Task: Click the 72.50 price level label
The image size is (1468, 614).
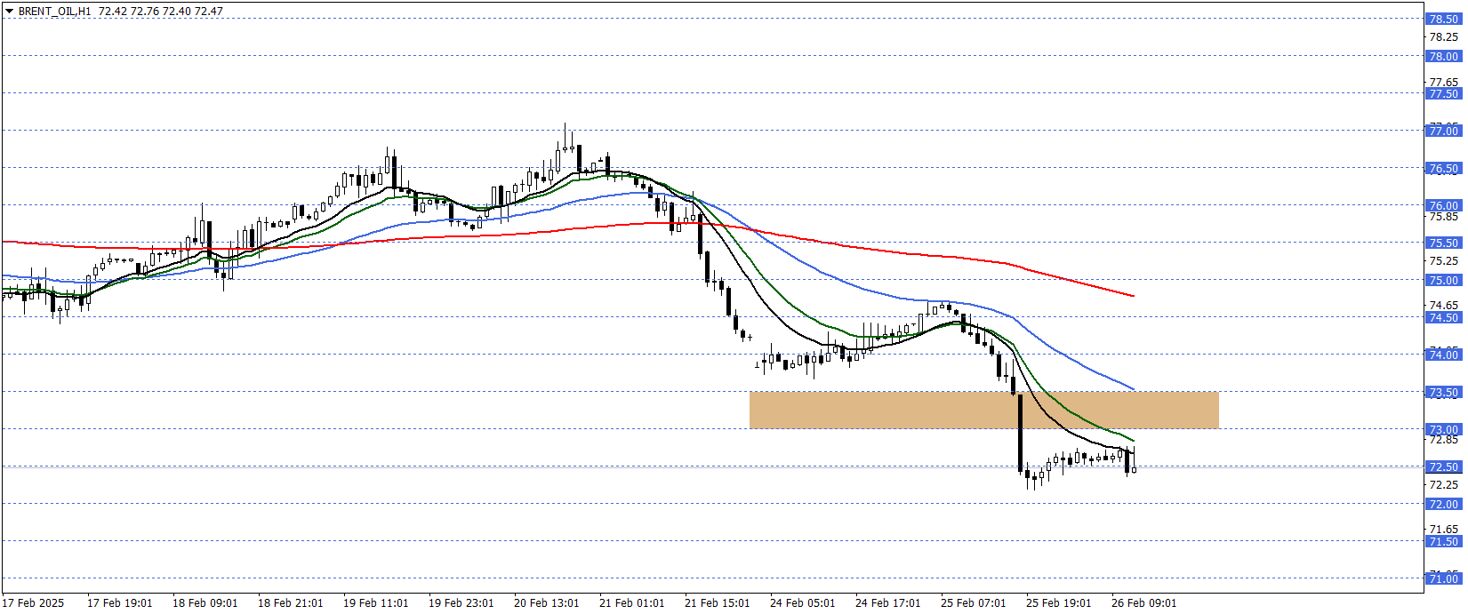Action: 1443,466
